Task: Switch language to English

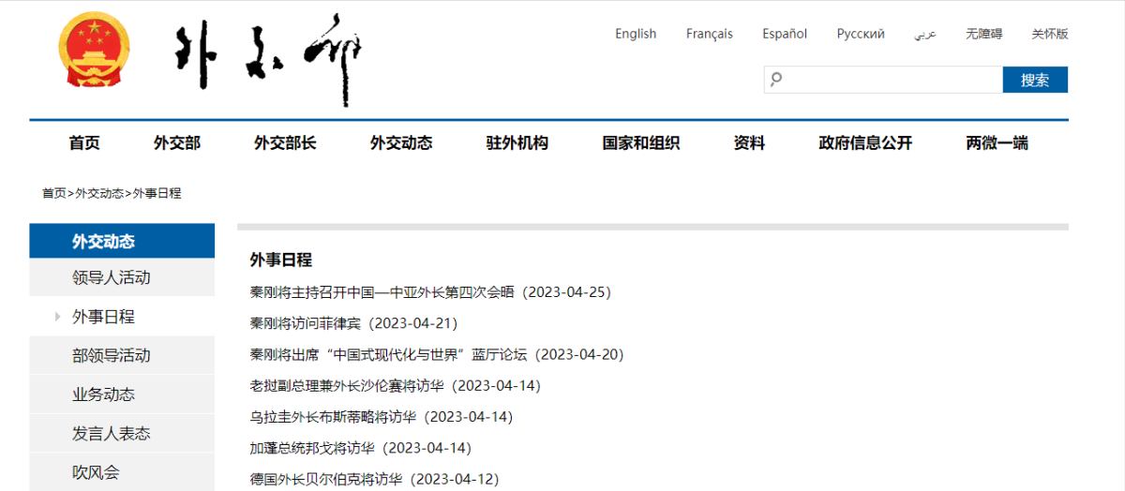Action: point(636,34)
